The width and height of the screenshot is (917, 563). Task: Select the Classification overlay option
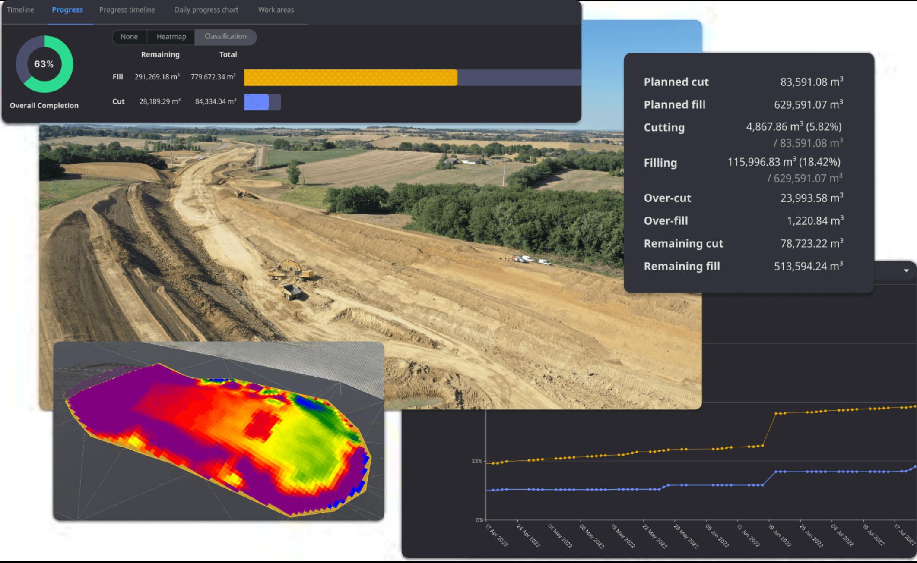(225, 37)
